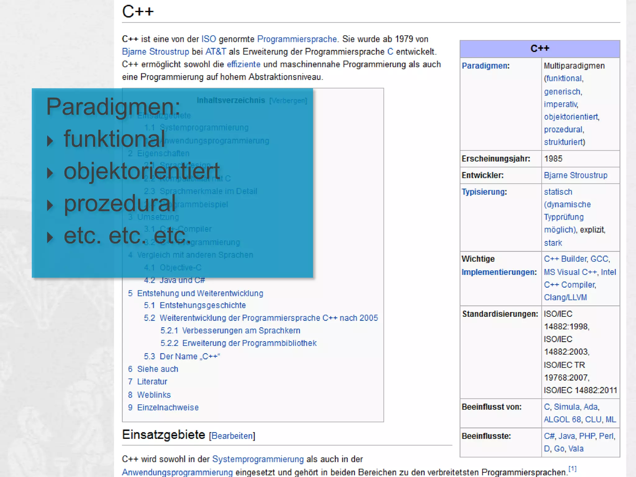Viewport: 636px width, 477px height.
Task: Open the 'funktional' paradigm link in infobox
Action: coord(564,79)
